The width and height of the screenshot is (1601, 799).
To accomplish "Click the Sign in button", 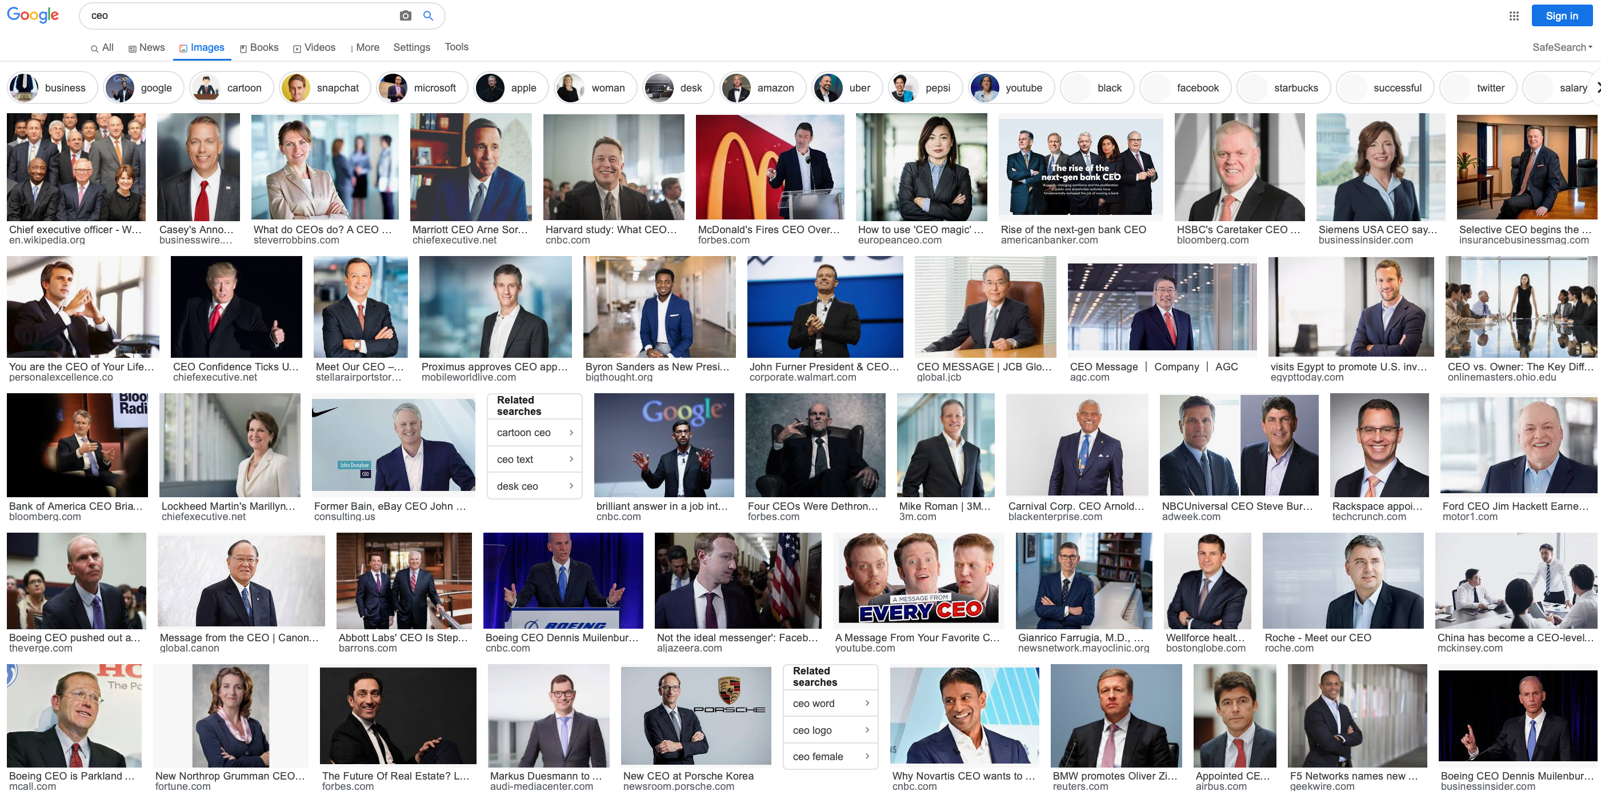I will [x=1561, y=15].
